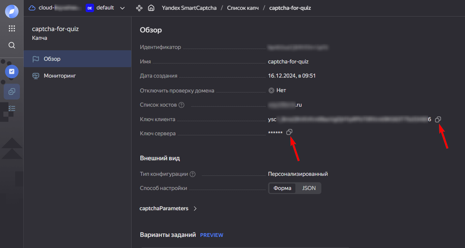Click the Обзор flag icon

(36, 59)
